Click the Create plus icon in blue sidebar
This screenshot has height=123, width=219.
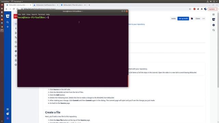pos(8,27)
